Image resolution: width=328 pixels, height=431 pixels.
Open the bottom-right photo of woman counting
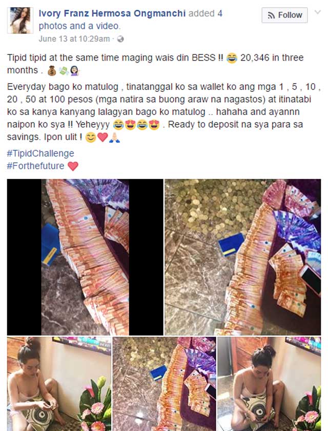[269, 384]
